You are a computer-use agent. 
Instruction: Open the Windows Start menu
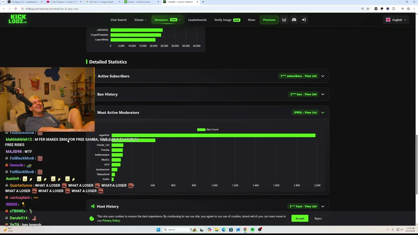[158, 230]
